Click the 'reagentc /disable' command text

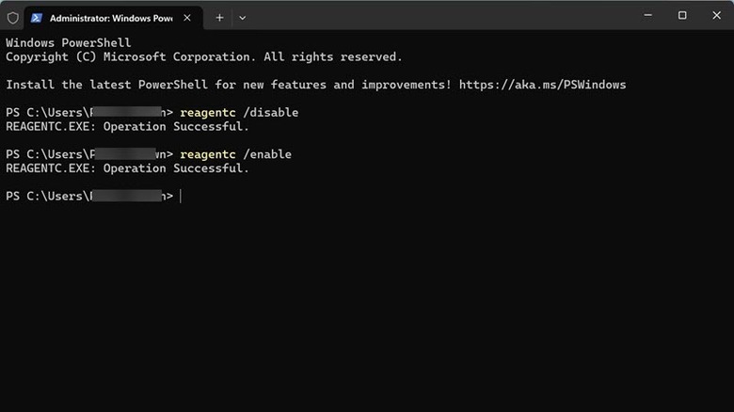pyautogui.click(x=239, y=113)
